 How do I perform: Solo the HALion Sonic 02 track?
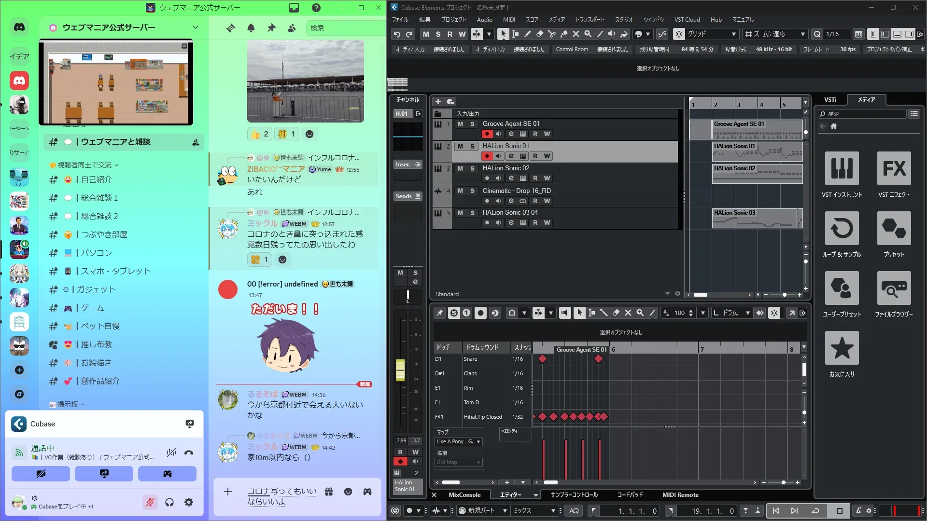(472, 168)
